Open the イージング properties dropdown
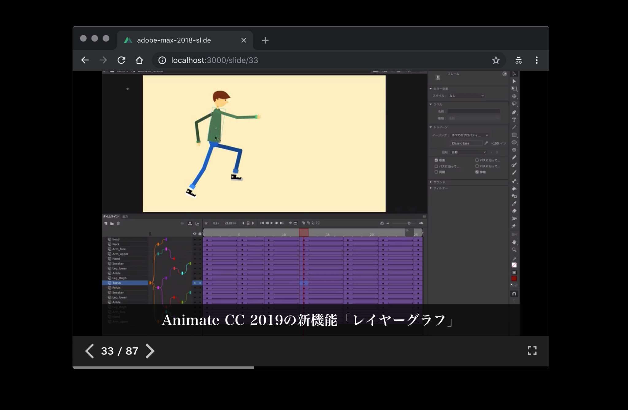The width and height of the screenshot is (628, 410). click(x=470, y=135)
